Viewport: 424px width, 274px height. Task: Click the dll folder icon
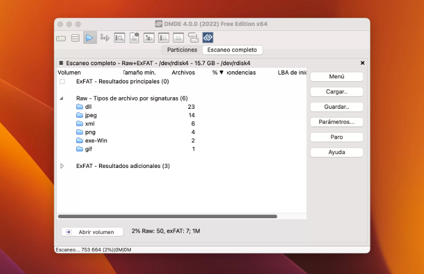tap(79, 107)
